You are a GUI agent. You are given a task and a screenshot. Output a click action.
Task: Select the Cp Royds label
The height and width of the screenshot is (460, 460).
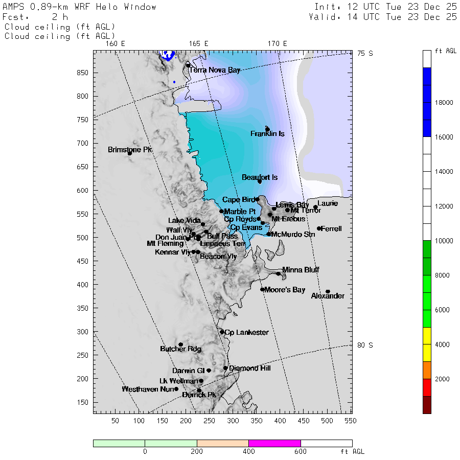click(x=240, y=219)
